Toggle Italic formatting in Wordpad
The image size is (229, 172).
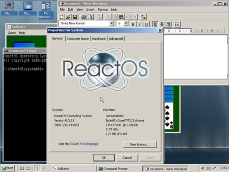pos(140,24)
